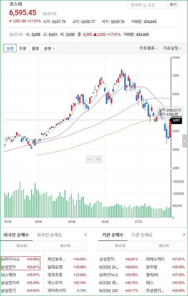The width and height of the screenshot is (188, 296).
Task: Expand the side panel arrow handle
Action: coord(185,141)
